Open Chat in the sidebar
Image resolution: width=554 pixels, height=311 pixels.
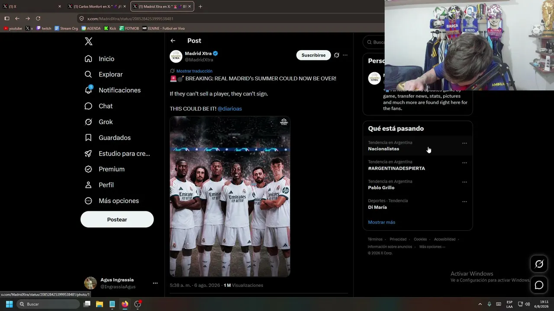[x=99, y=106]
